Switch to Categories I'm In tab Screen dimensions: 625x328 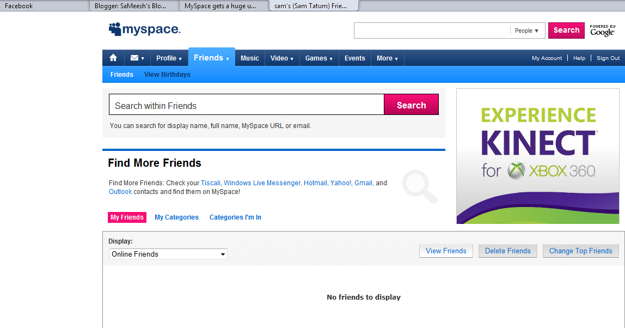(x=235, y=217)
